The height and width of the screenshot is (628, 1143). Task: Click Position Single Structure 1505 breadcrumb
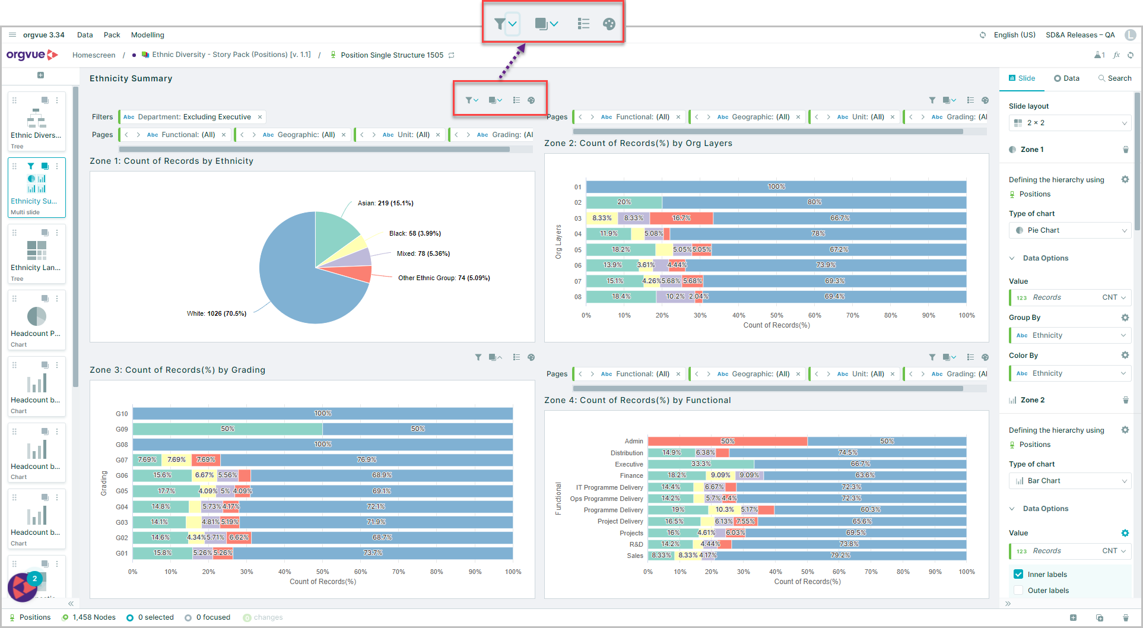tap(392, 55)
